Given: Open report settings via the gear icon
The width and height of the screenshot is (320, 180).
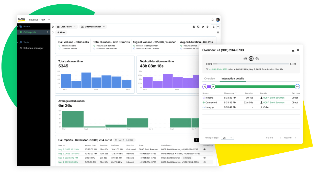Looking at the screenshot, I should (218, 32).
